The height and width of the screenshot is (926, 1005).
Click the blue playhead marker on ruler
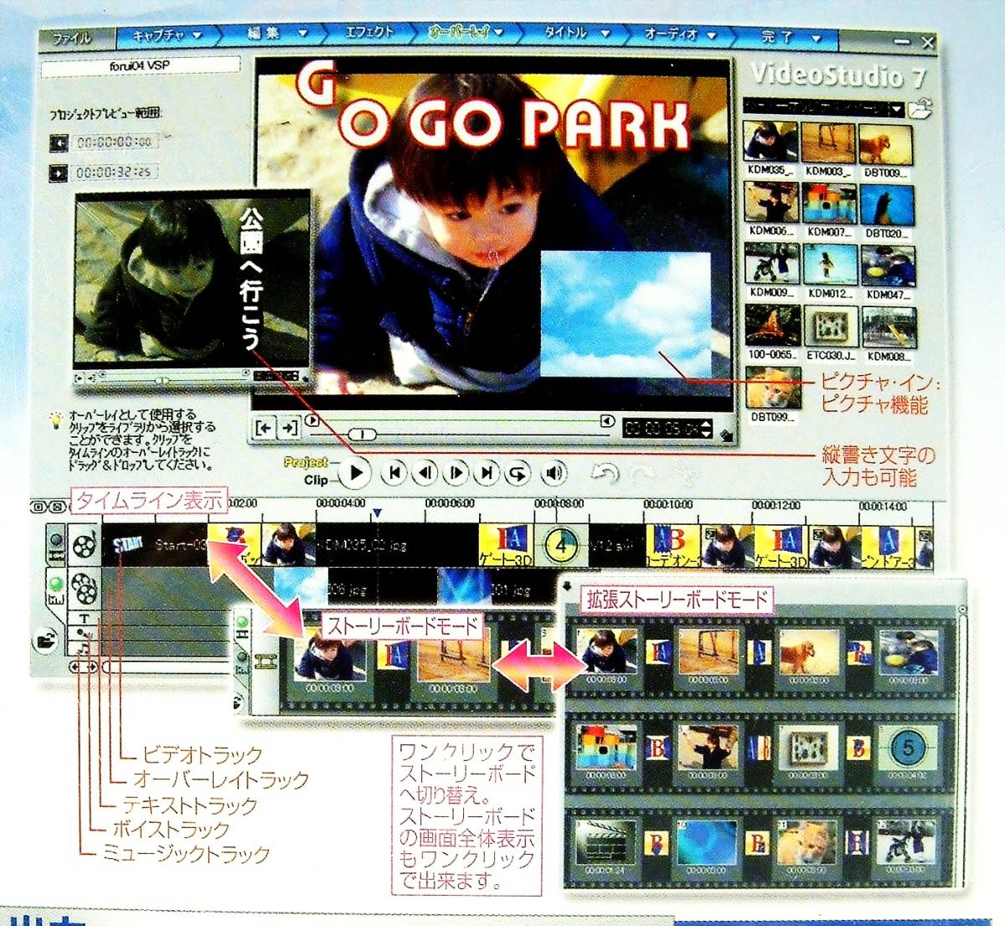pyautogui.click(x=377, y=512)
